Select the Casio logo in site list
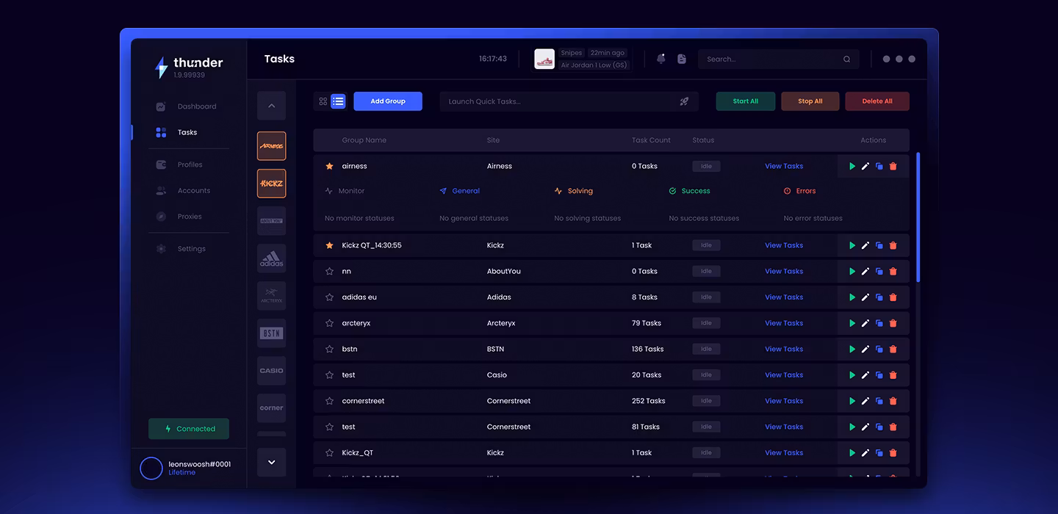The width and height of the screenshot is (1058, 514). click(x=271, y=371)
